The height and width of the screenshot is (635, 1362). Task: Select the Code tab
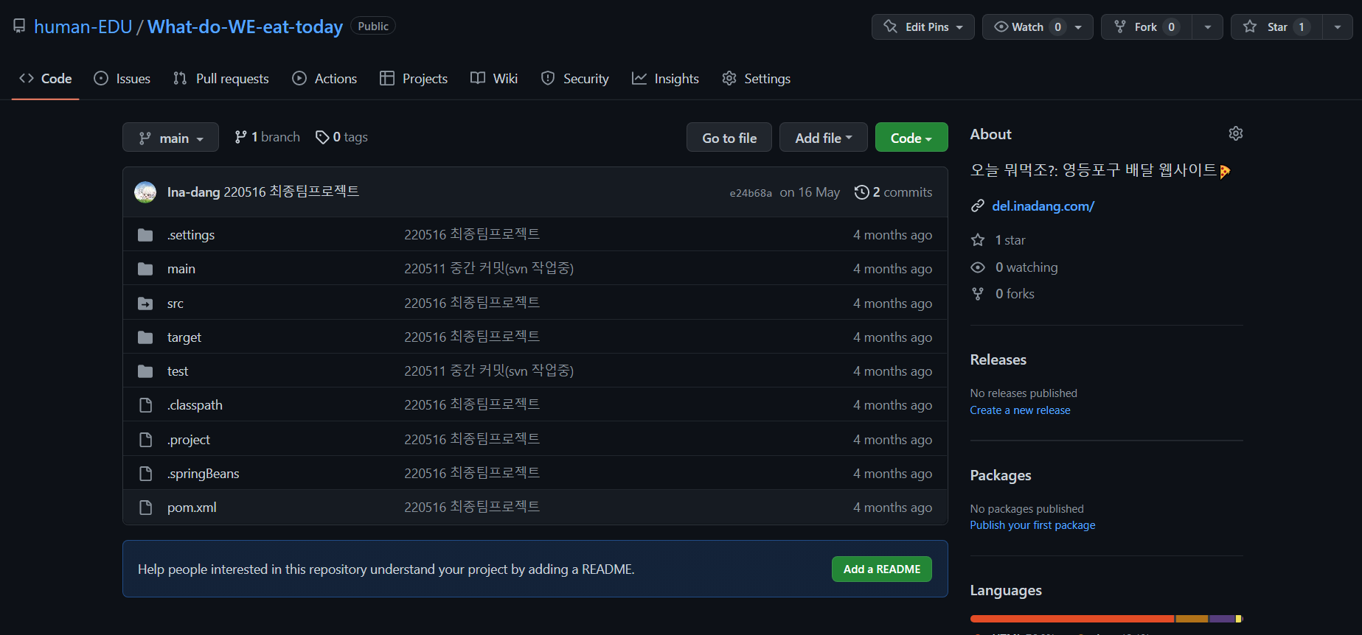click(x=46, y=79)
